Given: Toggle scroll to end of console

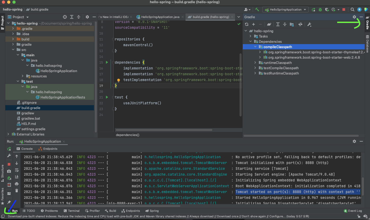Looking at the screenshot, I should click(17, 177).
